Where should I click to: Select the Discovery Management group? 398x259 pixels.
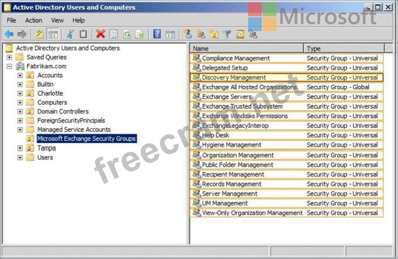click(x=286, y=77)
